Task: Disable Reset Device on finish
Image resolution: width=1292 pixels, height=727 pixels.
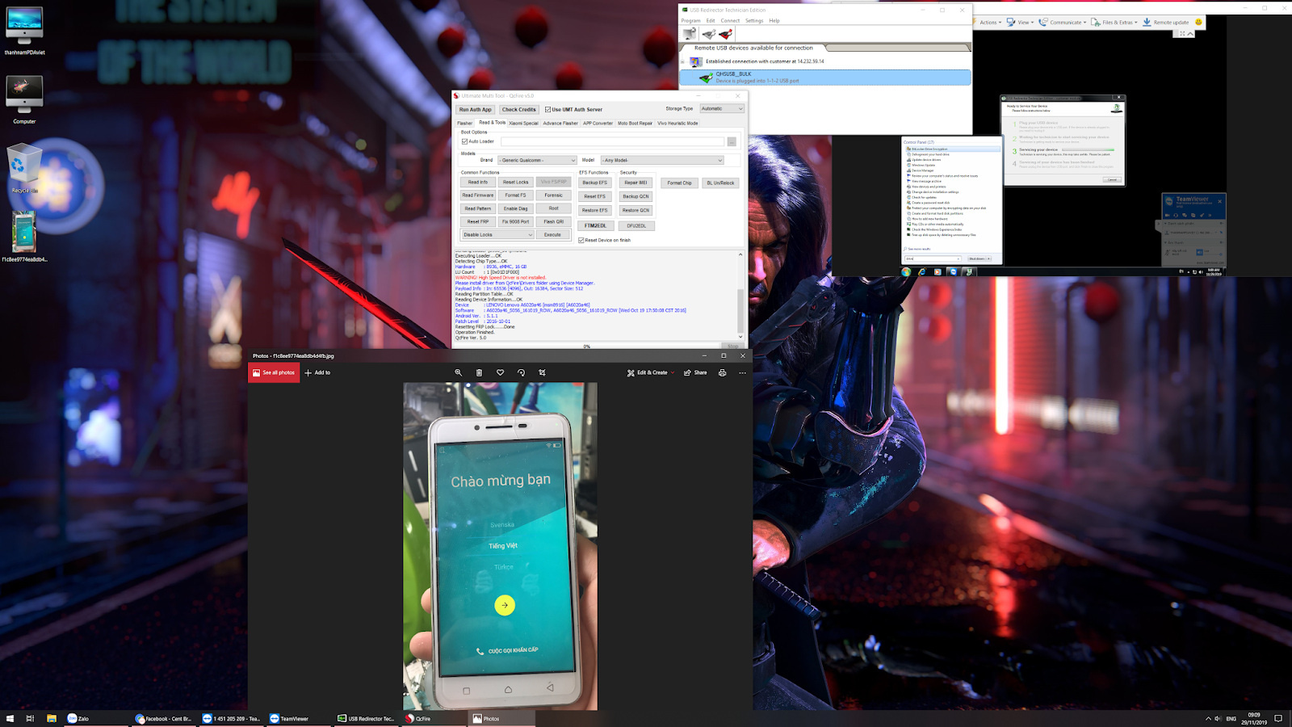Action: [x=580, y=239]
